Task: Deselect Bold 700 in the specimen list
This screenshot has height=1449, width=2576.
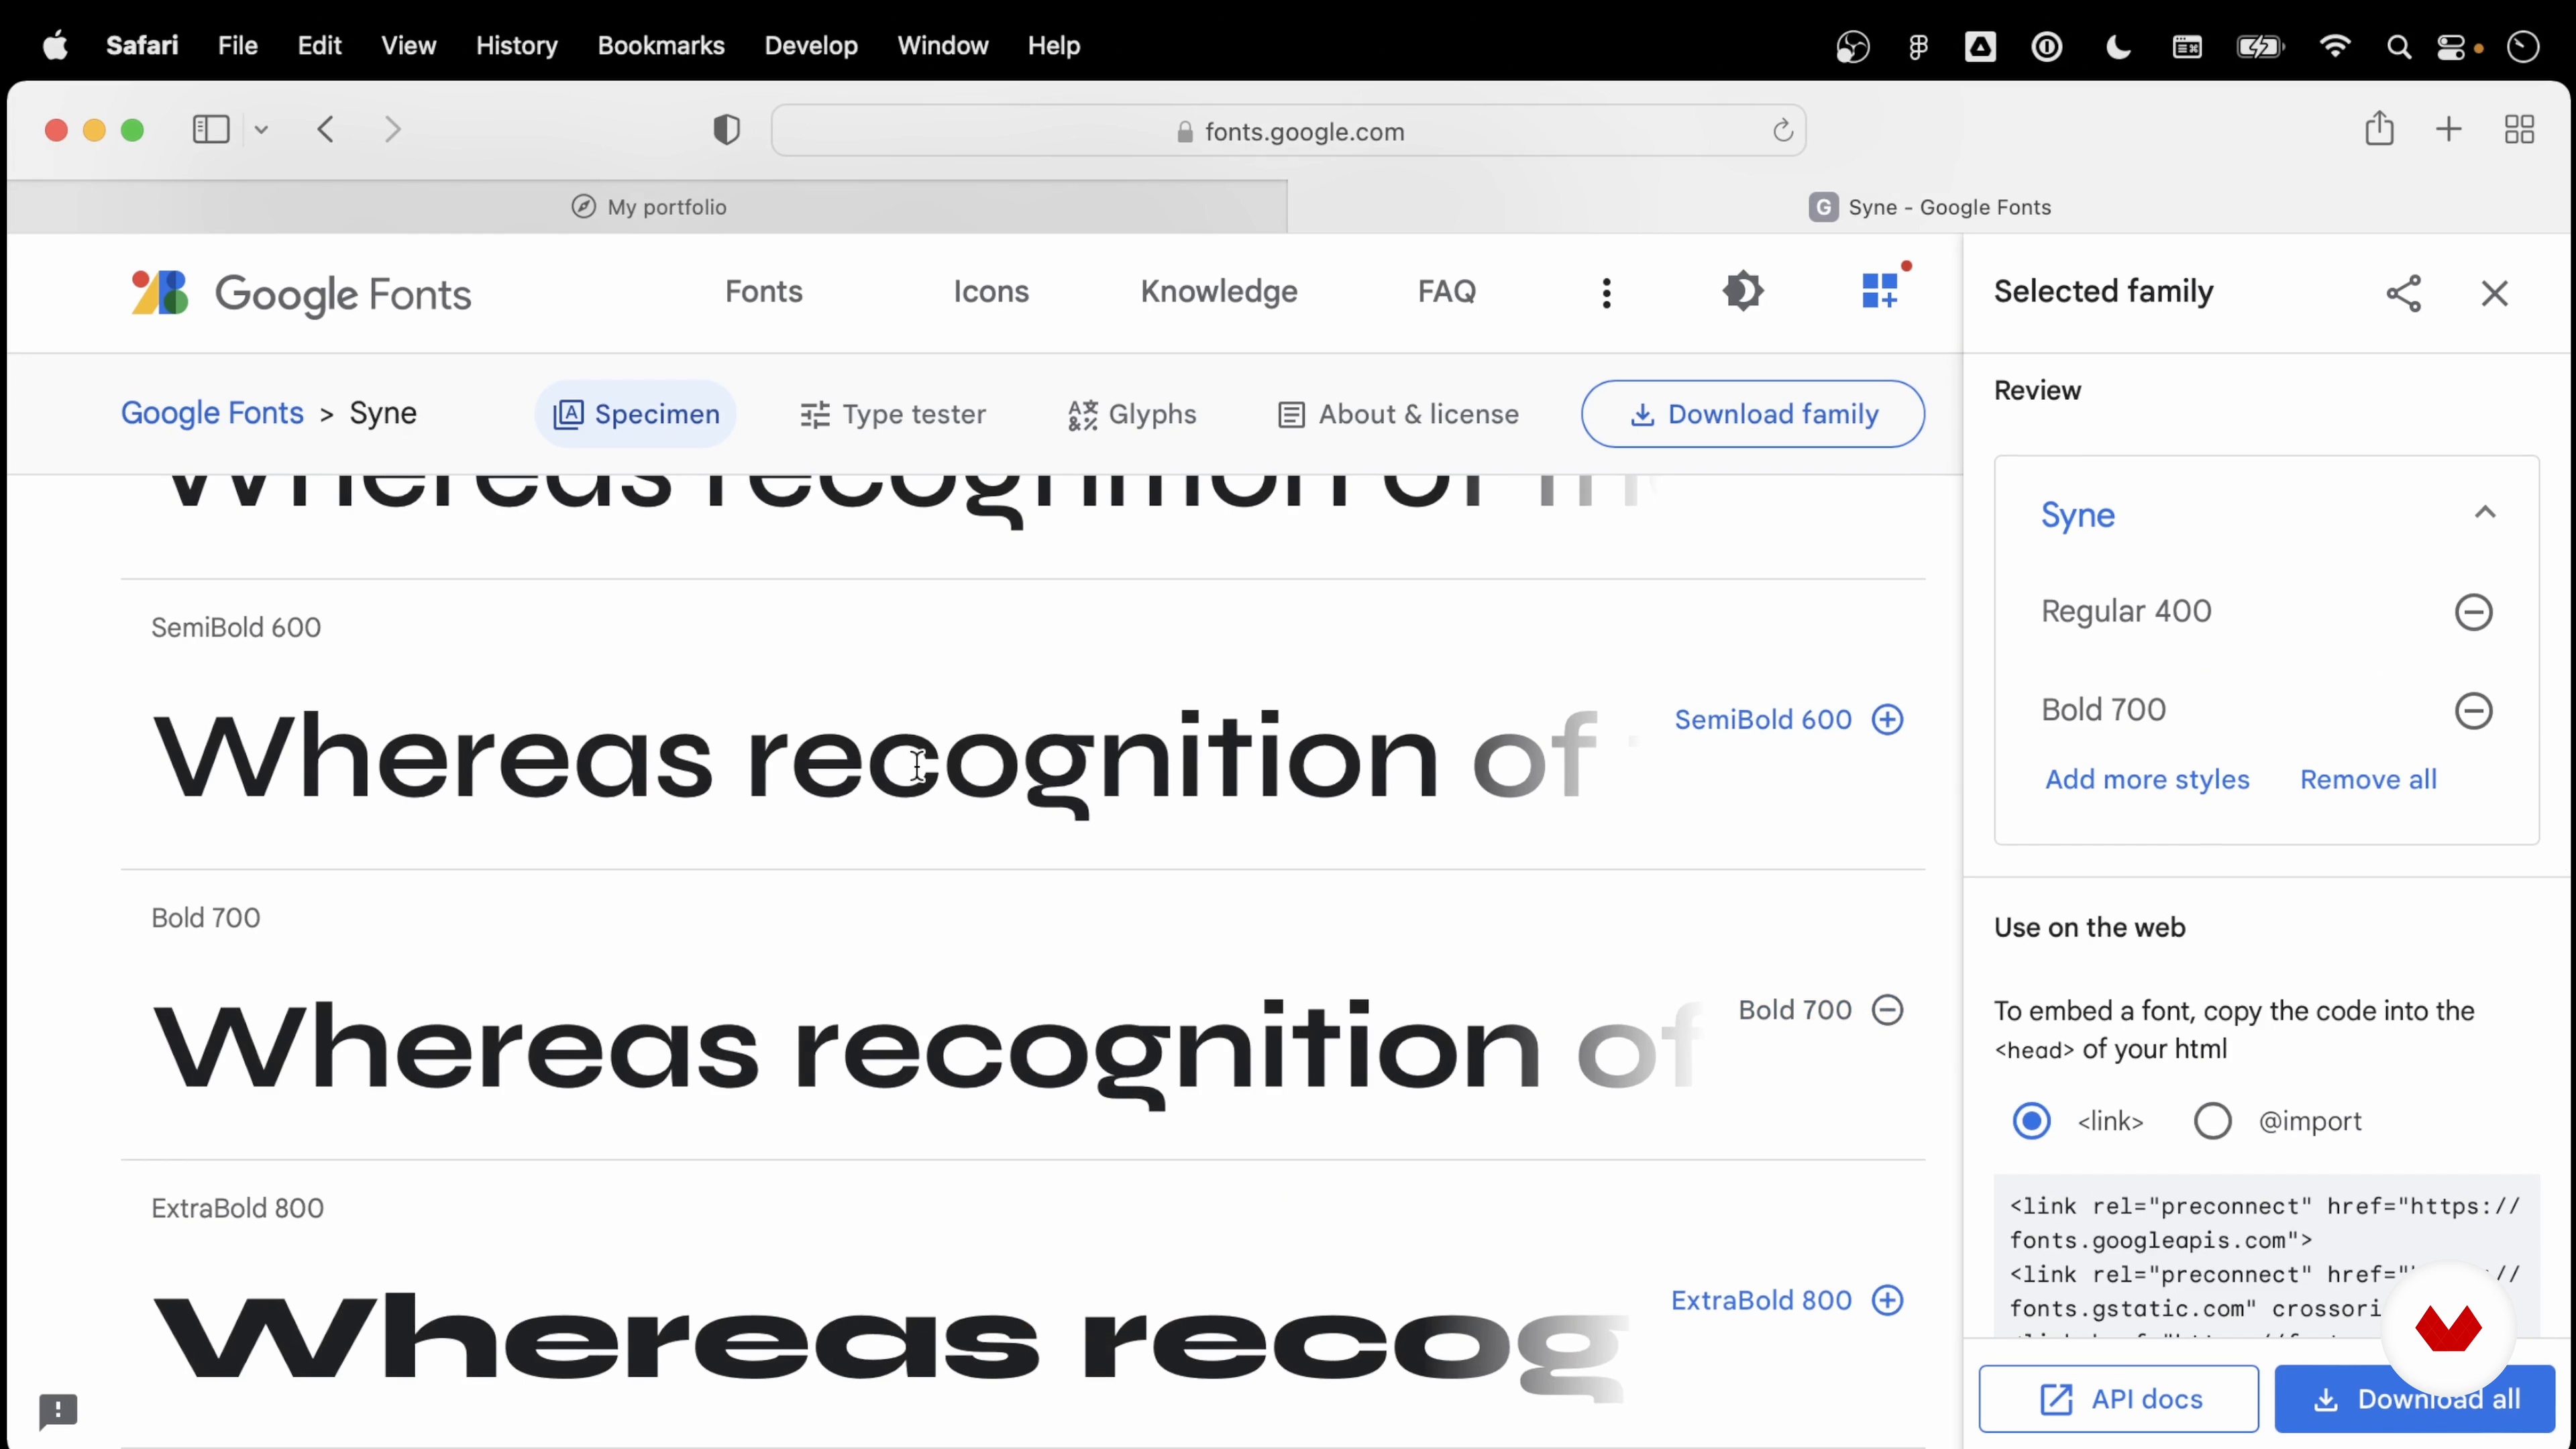Action: 1887,1010
